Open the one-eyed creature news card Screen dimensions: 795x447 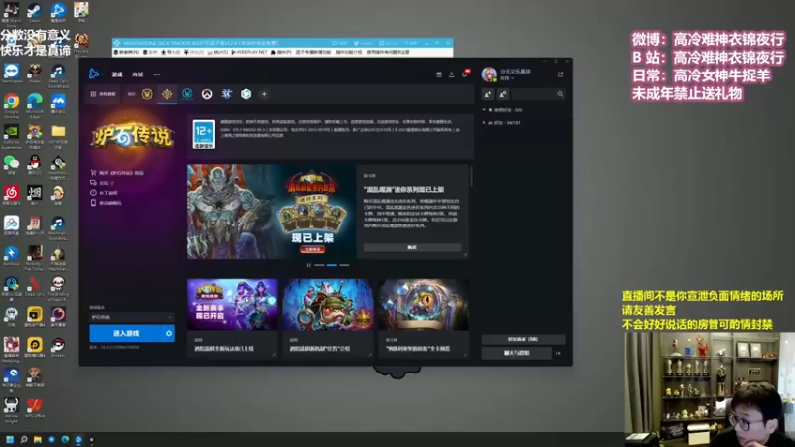point(423,318)
